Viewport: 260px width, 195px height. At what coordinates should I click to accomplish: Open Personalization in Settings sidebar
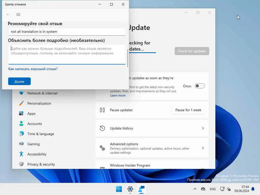pos(39,103)
